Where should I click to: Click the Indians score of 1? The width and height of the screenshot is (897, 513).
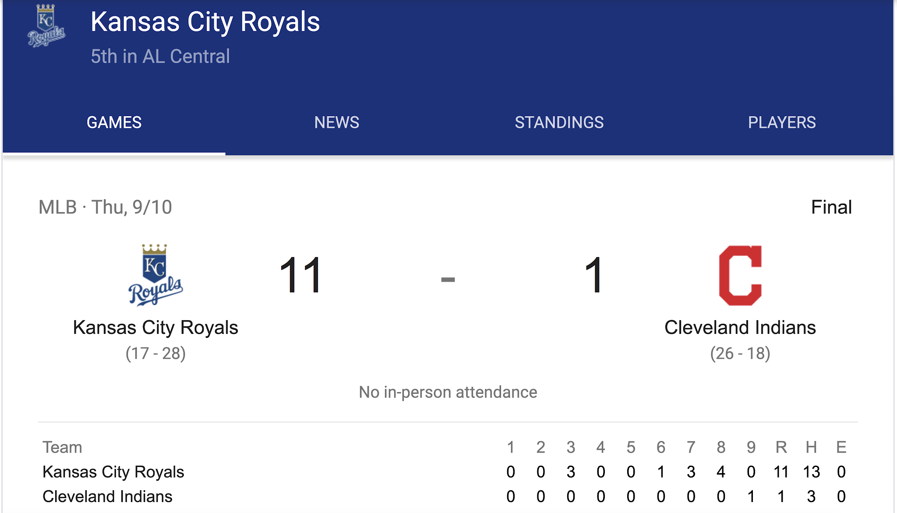pyautogui.click(x=594, y=275)
